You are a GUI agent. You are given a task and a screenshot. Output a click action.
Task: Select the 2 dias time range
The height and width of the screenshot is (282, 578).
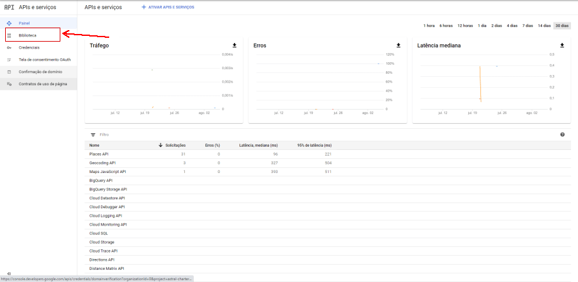point(496,26)
